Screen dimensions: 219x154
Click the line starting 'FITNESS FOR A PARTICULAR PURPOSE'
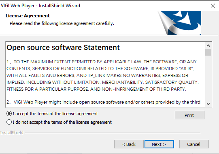click(96, 89)
